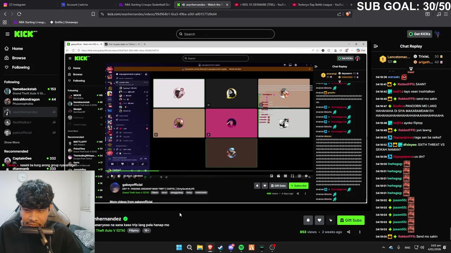451x253 pixels.
Task: Open Spotify from the taskbar
Action: [x=241, y=247]
